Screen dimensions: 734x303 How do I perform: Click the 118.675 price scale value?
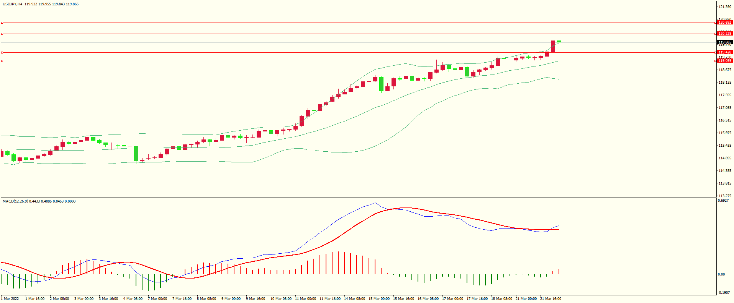coord(725,70)
